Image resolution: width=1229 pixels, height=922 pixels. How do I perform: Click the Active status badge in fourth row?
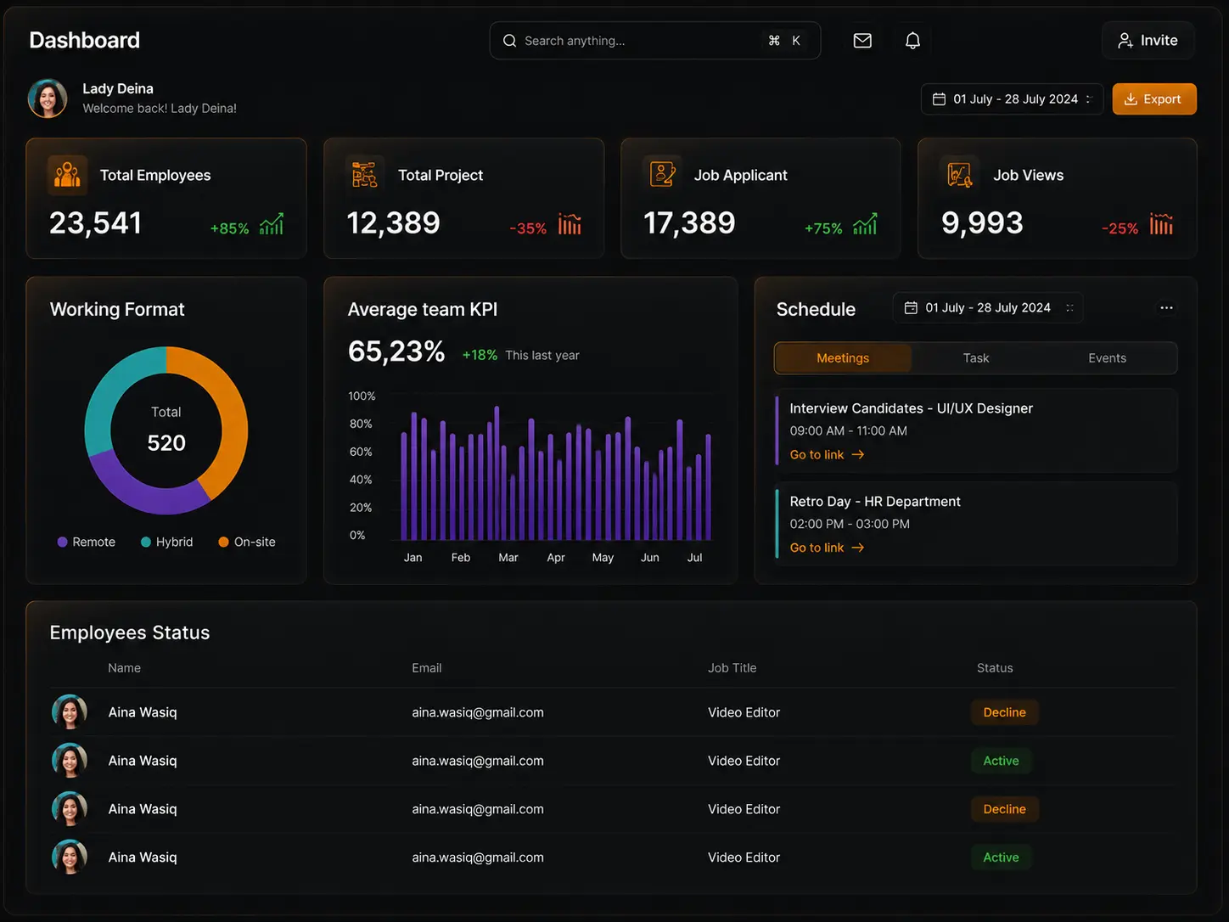[x=1001, y=857]
